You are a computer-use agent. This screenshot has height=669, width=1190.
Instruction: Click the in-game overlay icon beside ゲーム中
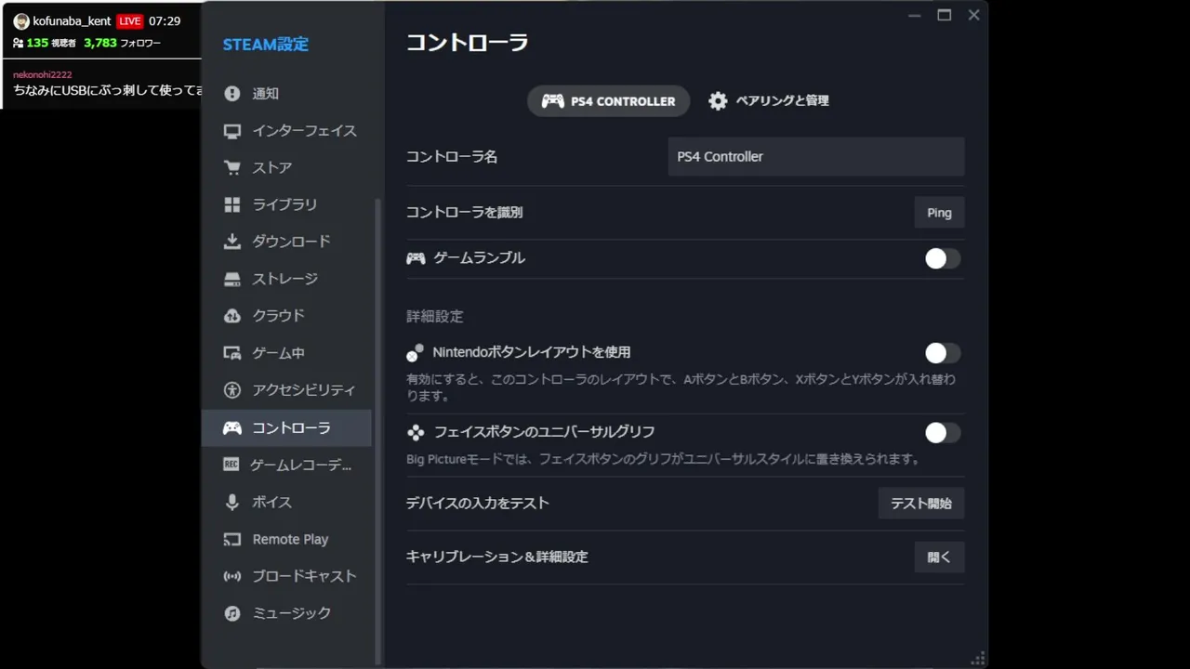click(232, 353)
